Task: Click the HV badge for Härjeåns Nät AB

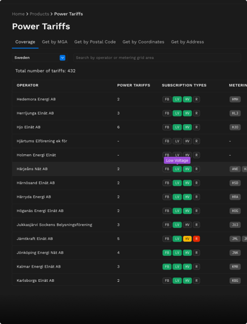Action: pos(187,169)
